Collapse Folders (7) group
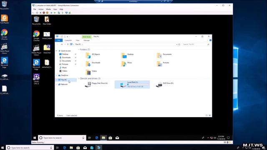267x150 pixels. click(x=79, y=50)
